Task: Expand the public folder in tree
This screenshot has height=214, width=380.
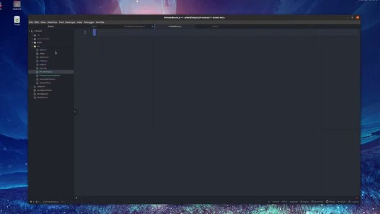Action: [39, 42]
